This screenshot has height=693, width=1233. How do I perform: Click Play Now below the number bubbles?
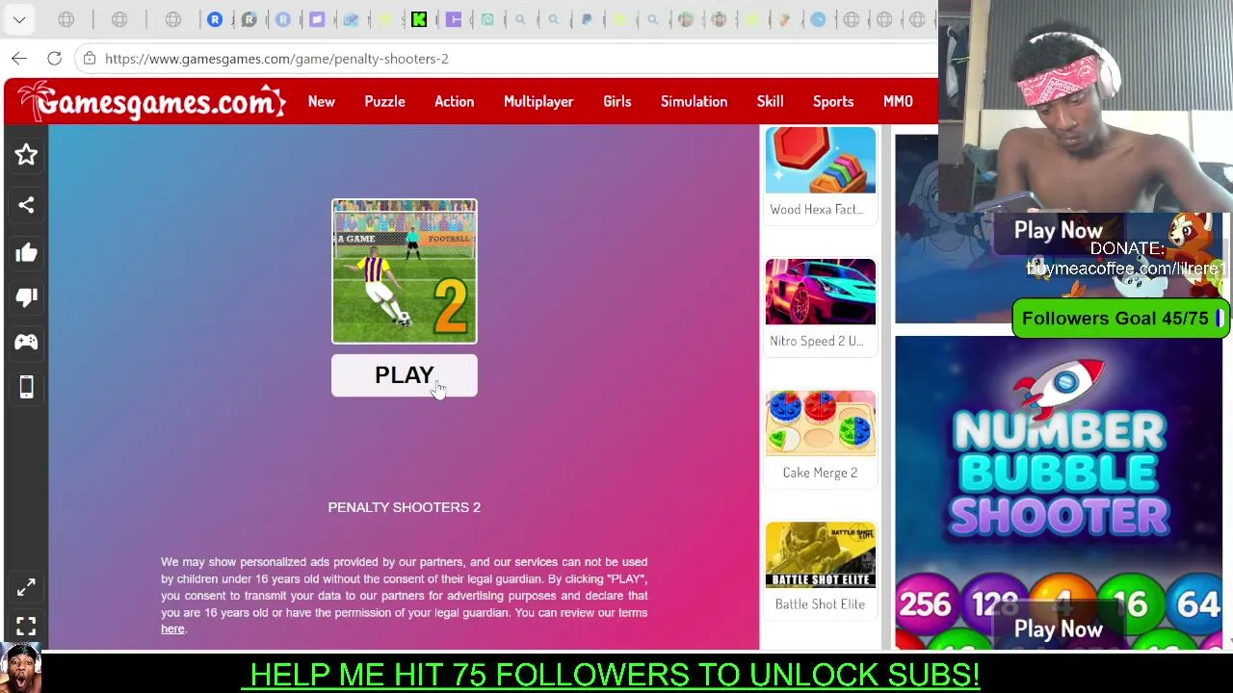pos(1058,629)
